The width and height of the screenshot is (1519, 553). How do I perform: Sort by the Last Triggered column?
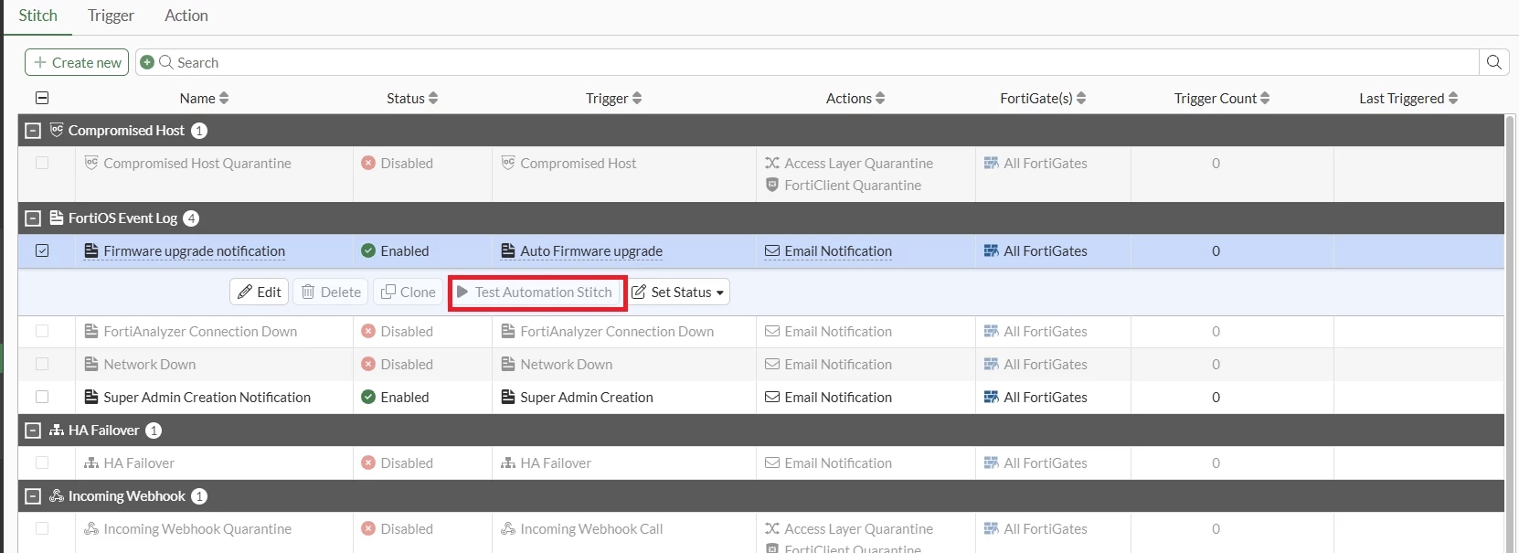[x=1408, y=98]
